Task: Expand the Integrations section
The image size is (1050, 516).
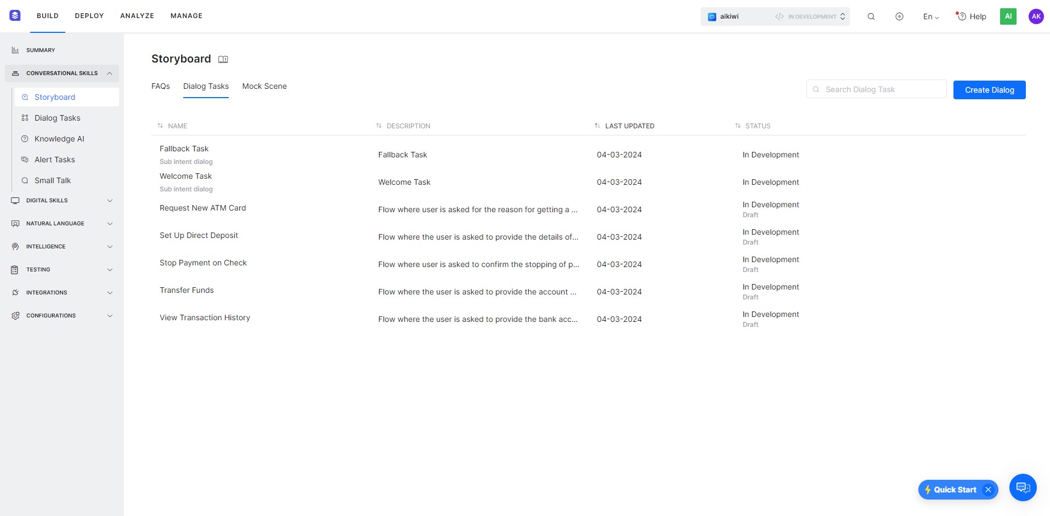Action: coord(110,293)
